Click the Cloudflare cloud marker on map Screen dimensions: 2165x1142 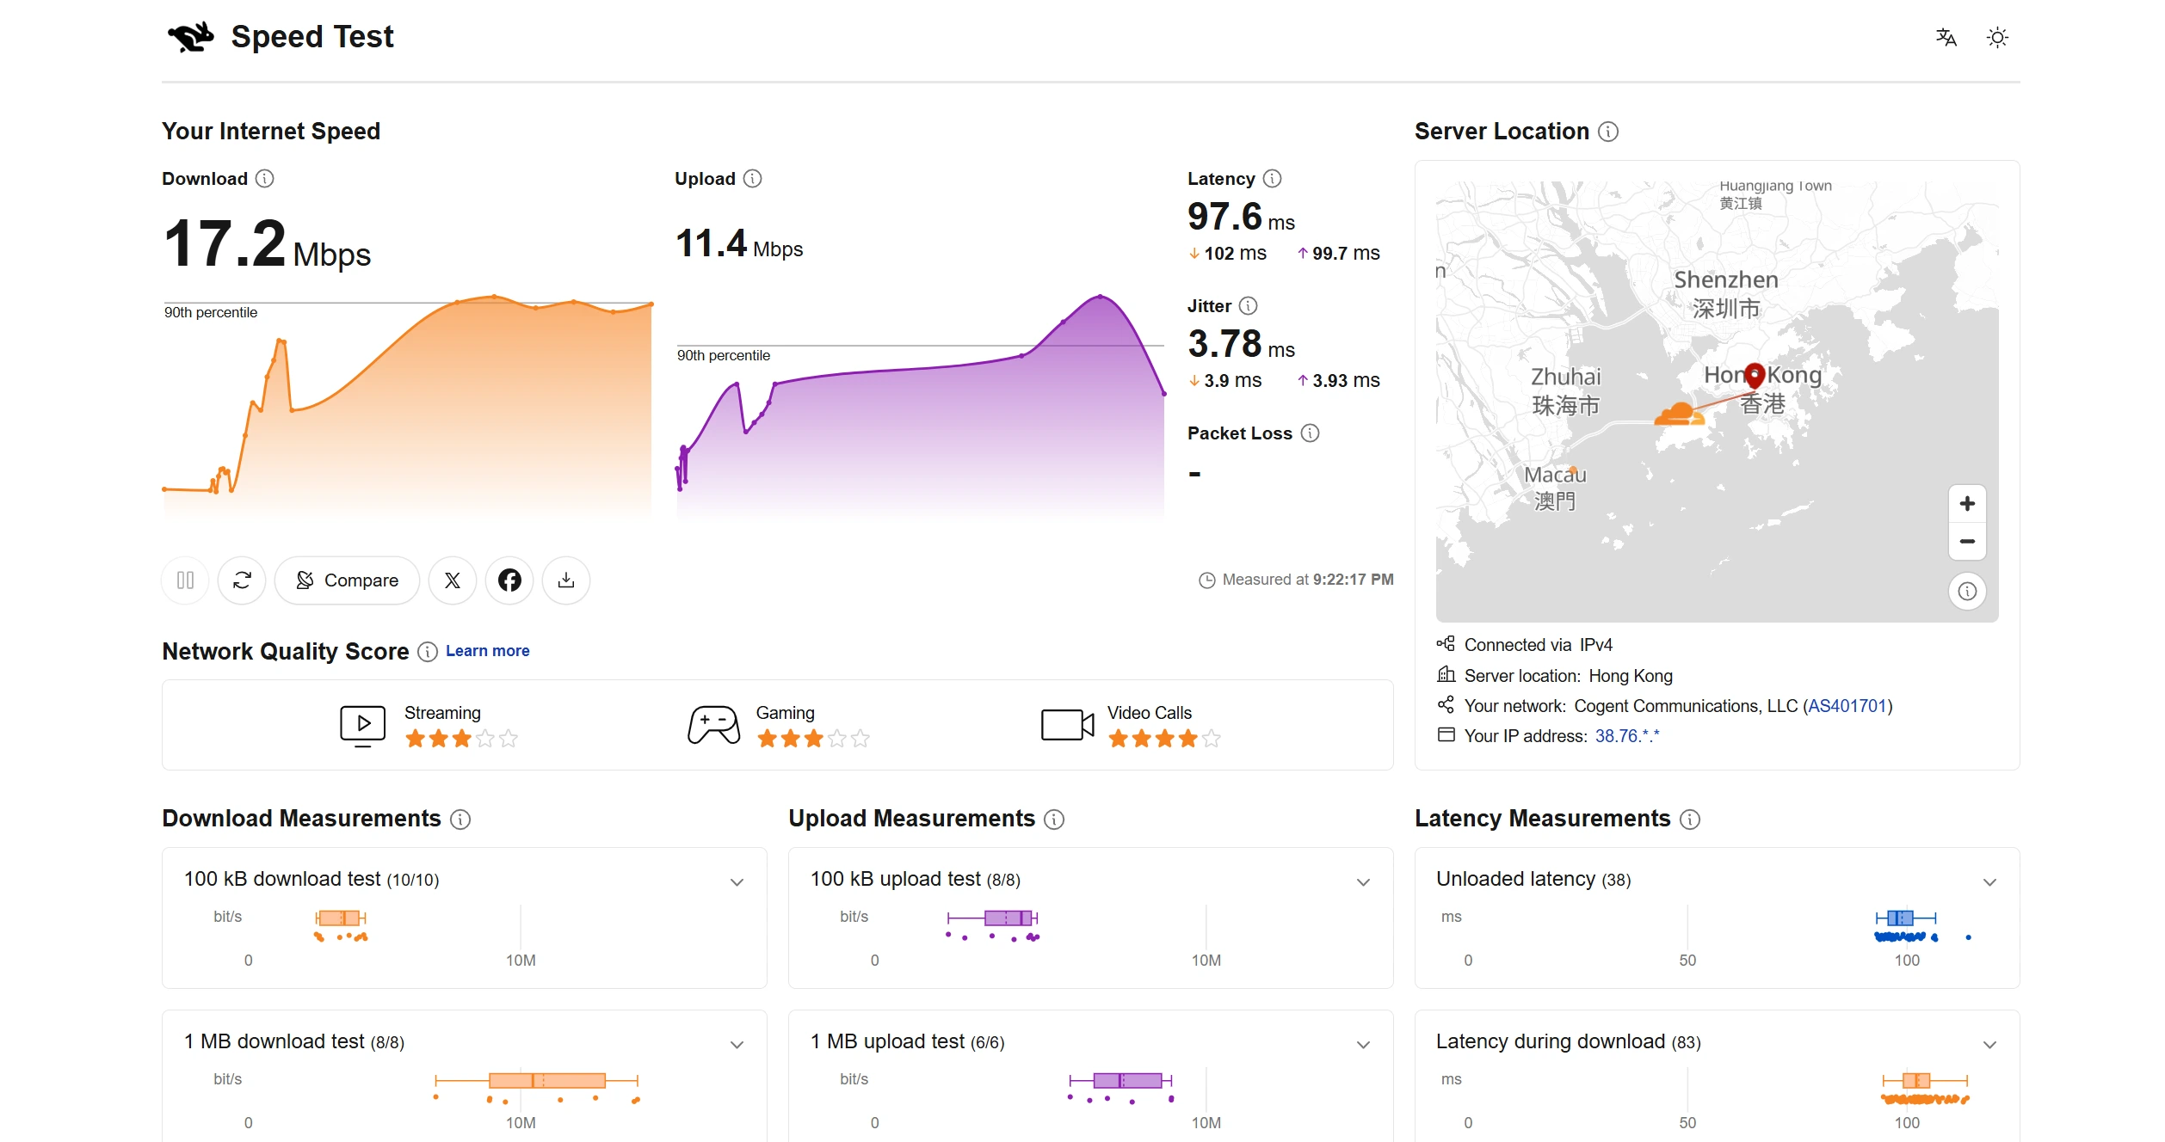click(x=1679, y=414)
